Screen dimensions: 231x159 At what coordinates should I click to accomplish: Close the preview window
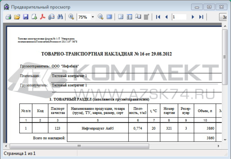pyautogui.click(x=221, y=7)
